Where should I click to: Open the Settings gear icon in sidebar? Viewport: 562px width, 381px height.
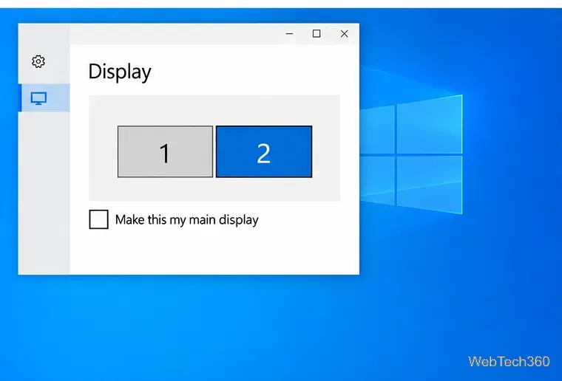[x=38, y=61]
